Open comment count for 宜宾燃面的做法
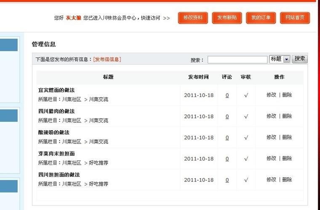The height and width of the screenshot is (210, 320). 227,95
